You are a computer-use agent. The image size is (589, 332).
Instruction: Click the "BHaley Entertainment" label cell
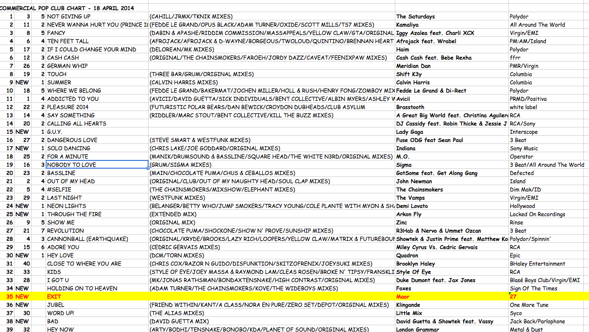[x=537, y=264]
